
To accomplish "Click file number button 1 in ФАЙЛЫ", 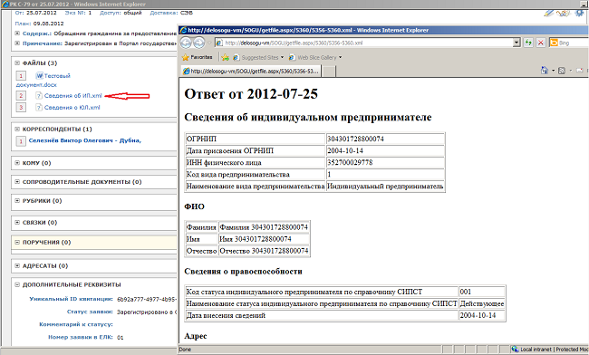I will (x=21, y=76).
